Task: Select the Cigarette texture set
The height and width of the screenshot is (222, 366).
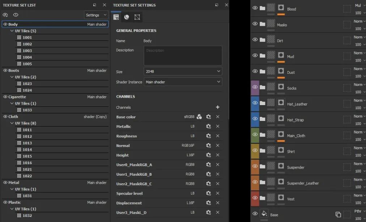Action: (x=55, y=97)
